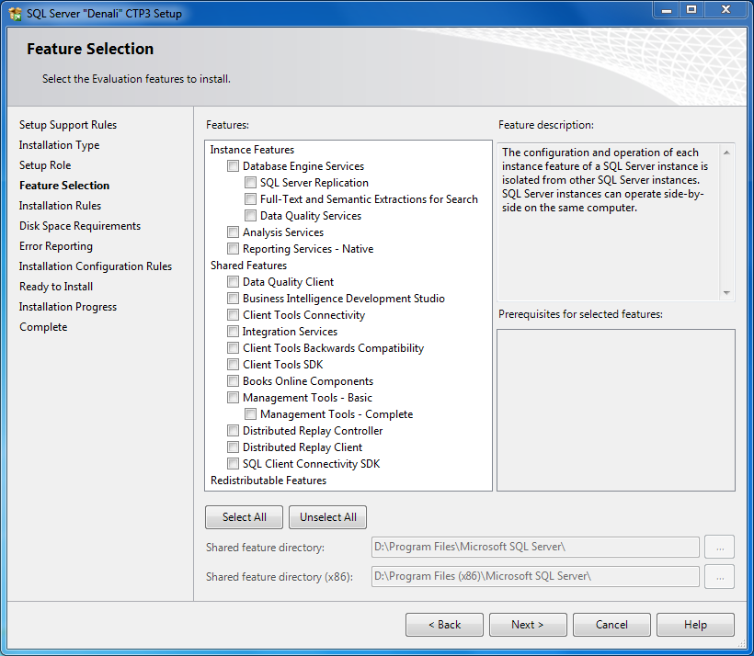Check Management Tools - Complete
Viewport: 754px width, 656px height.
pyautogui.click(x=250, y=413)
